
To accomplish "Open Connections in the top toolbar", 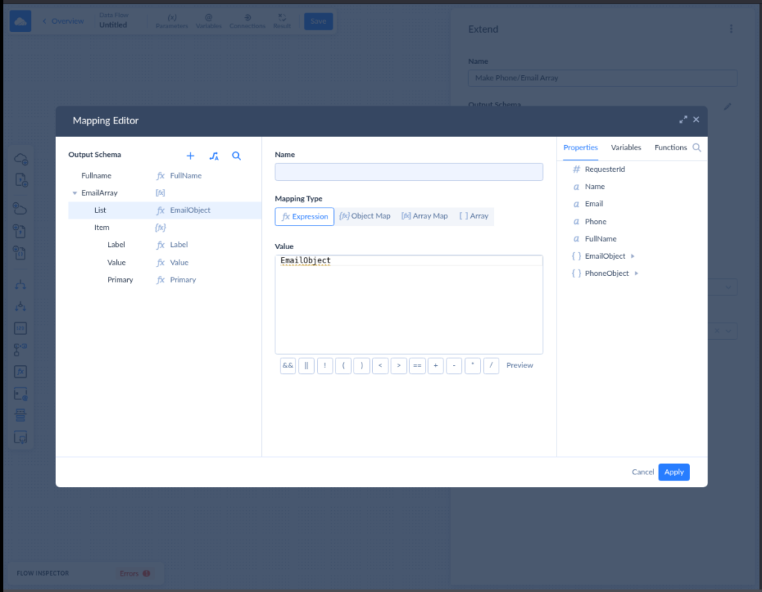I will pyautogui.click(x=247, y=22).
